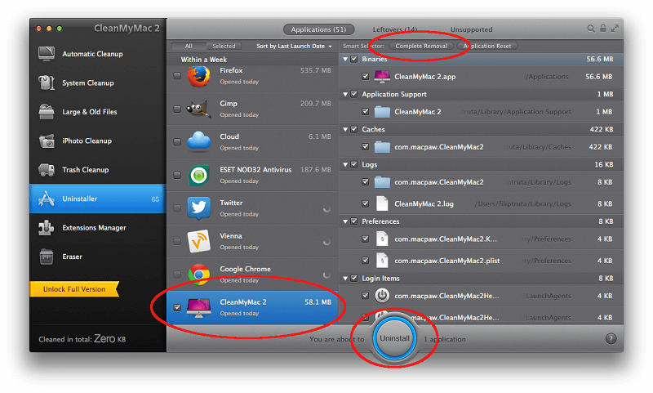Collapse the Logs section triangle
This screenshot has height=393, width=653.
[345, 164]
